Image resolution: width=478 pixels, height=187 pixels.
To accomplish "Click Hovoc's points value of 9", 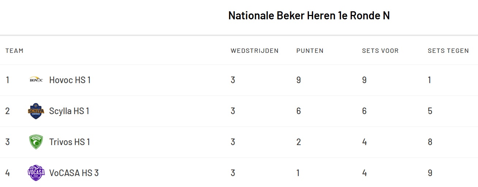I will tap(299, 80).
